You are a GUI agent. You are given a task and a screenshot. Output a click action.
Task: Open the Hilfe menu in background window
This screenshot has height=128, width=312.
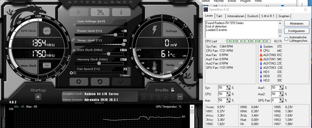click(258, 1)
